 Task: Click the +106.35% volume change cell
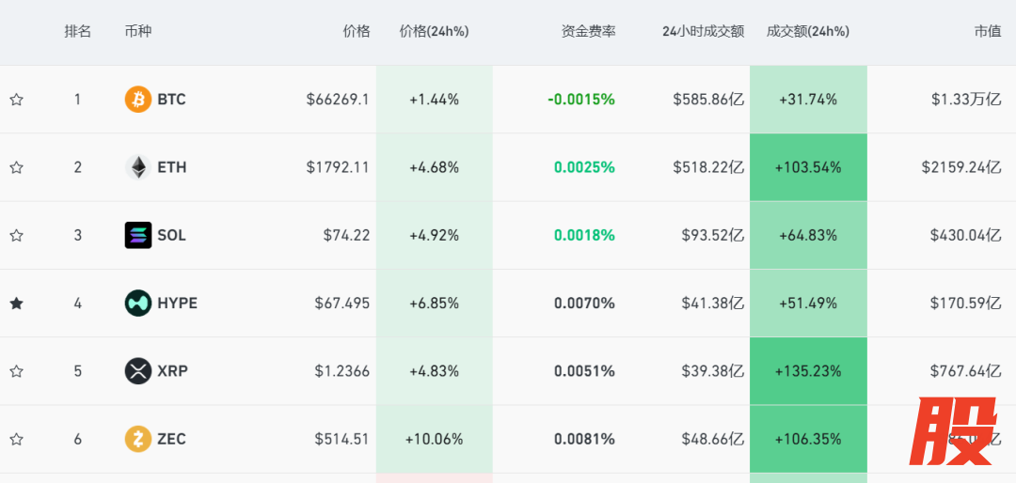tap(808, 439)
